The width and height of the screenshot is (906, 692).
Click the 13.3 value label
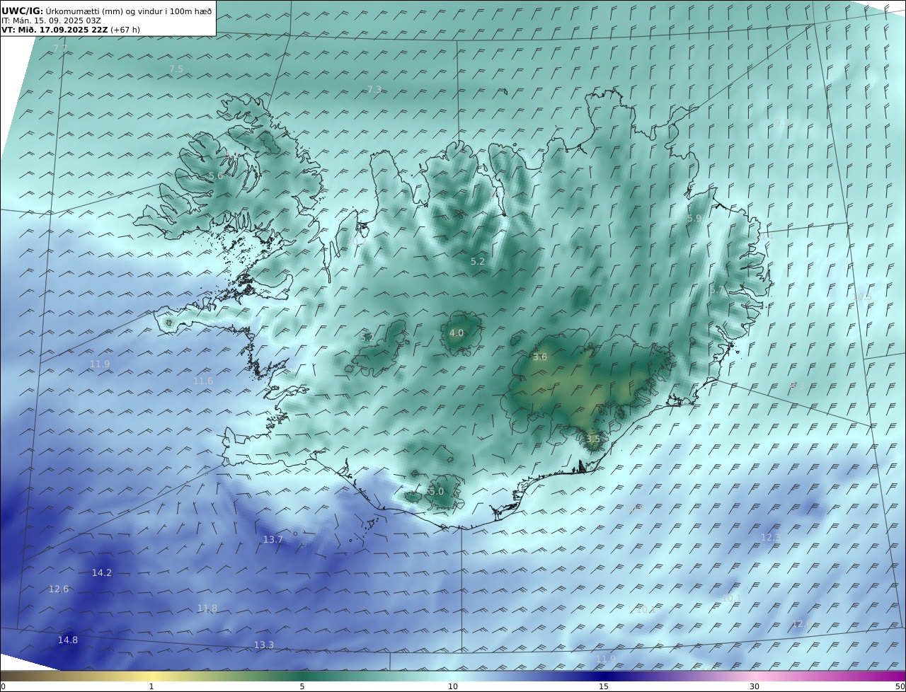pyautogui.click(x=264, y=645)
